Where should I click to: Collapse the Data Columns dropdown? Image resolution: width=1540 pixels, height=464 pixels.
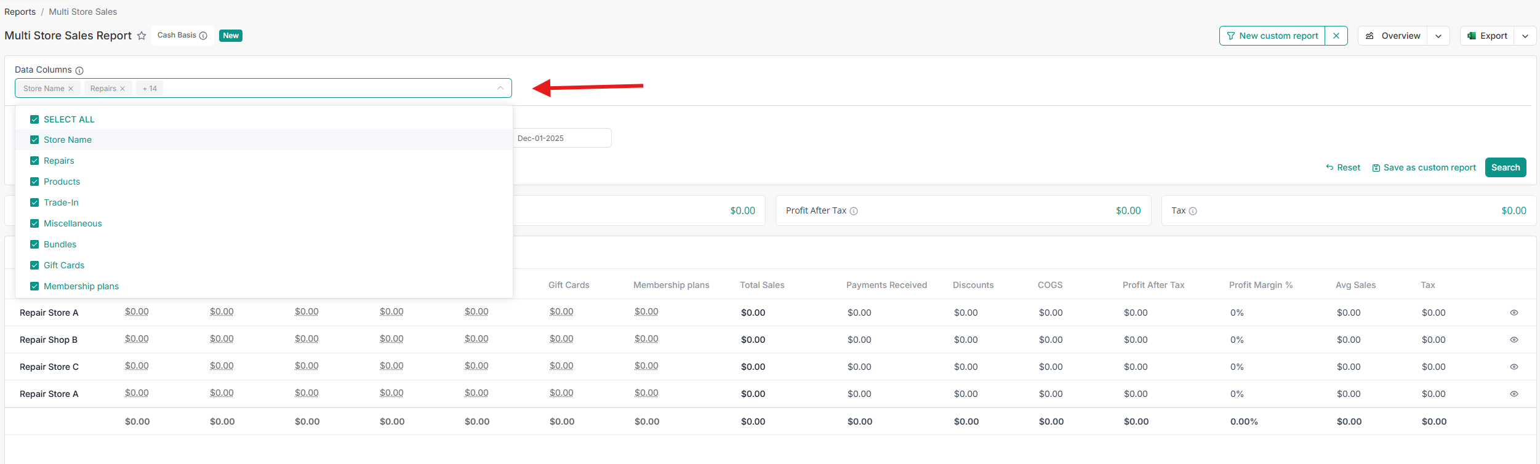click(500, 89)
